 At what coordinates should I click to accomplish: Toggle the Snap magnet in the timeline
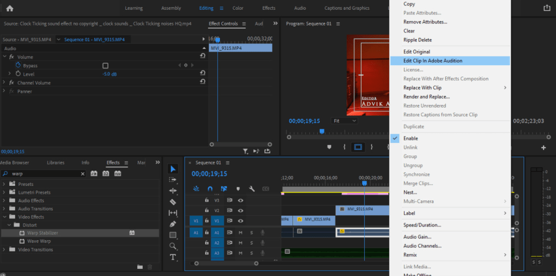210,189
